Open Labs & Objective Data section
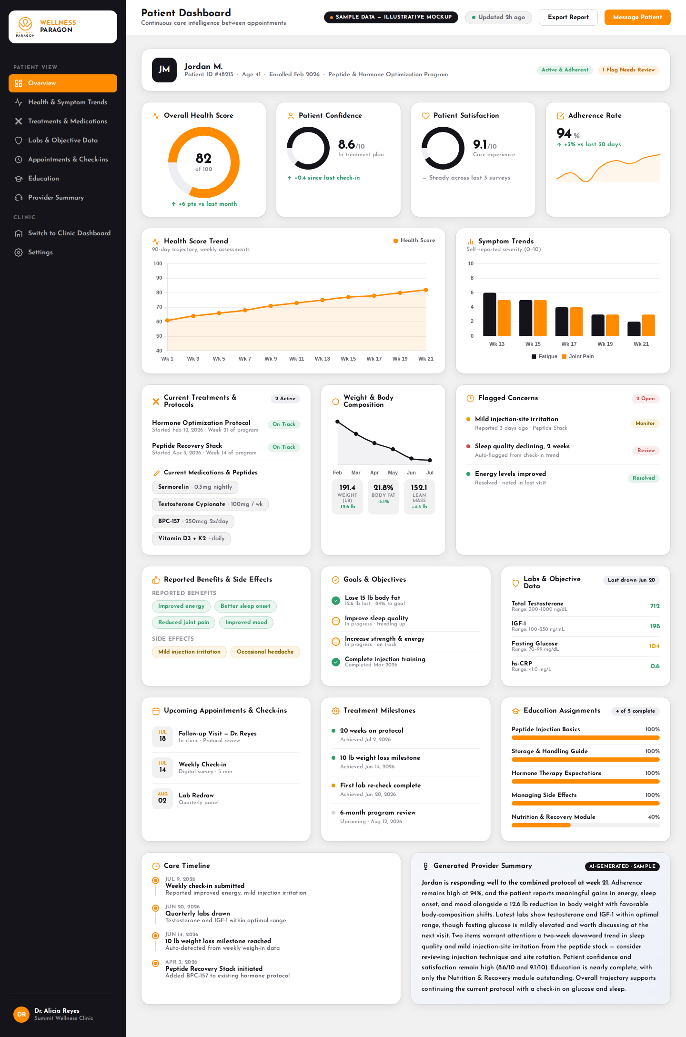 tap(63, 141)
